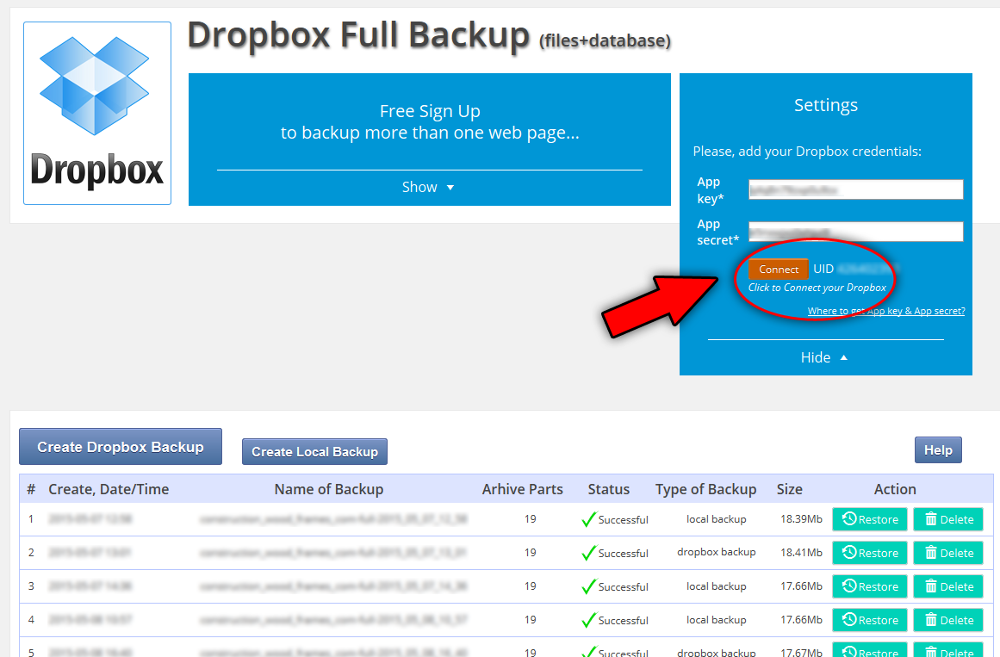Restore row 3 local backup (17.66Mb)
The height and width of the screenshot is (657, 1000).
coord(870,586)
